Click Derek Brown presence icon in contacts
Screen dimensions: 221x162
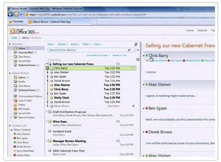point(15,147)
